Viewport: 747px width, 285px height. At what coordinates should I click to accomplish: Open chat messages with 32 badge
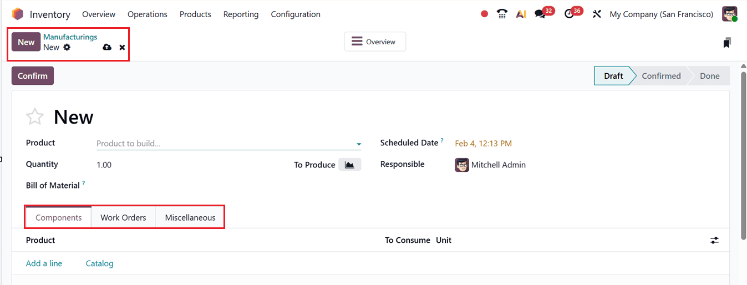click(540, 14)
